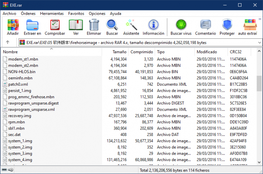This screenshot has height=174, width=263.
Task: Select the persist_1.img file icon
Action: pos(5,91)
